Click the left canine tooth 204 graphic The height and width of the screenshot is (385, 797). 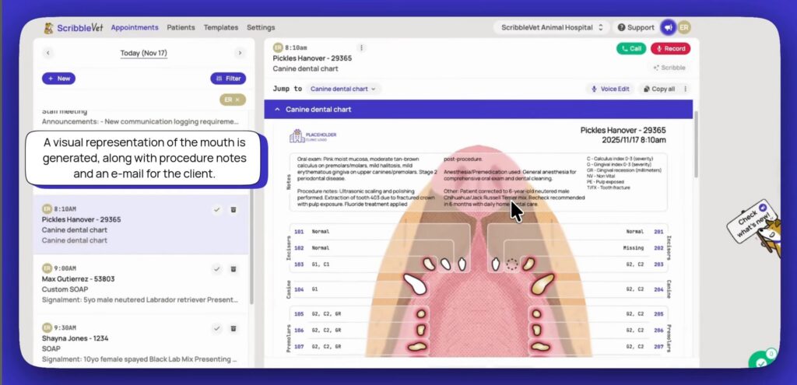pos(542,284)
